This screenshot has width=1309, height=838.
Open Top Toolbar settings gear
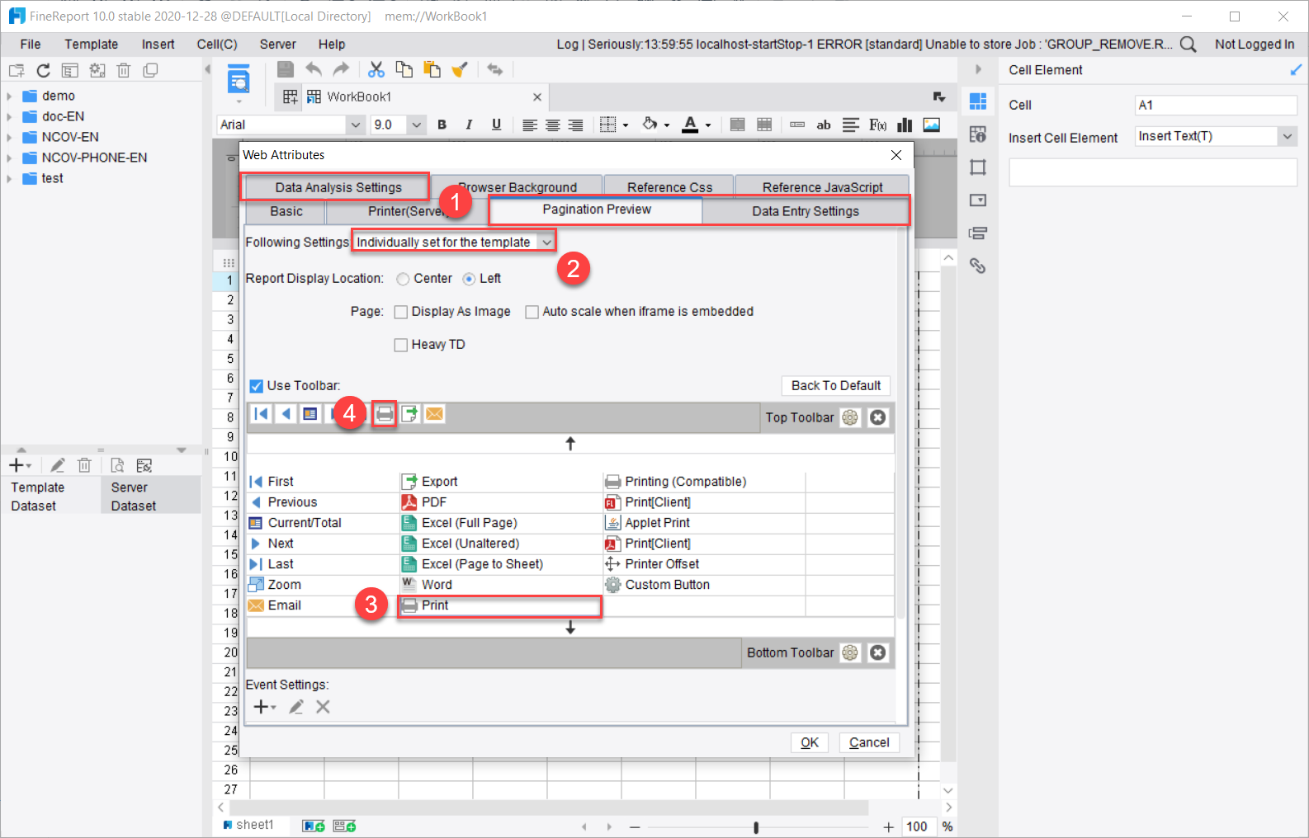point(850,417)
